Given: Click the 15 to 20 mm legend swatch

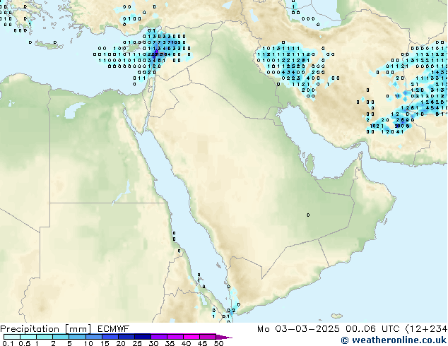Looking at the screenshot, I should 110,337.
